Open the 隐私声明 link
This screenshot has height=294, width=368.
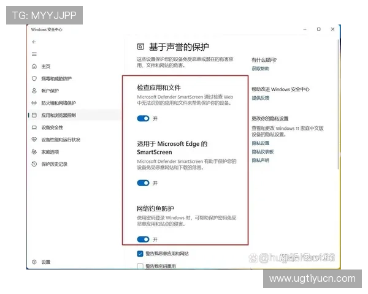pyautogui.click(x=261, y=160)
